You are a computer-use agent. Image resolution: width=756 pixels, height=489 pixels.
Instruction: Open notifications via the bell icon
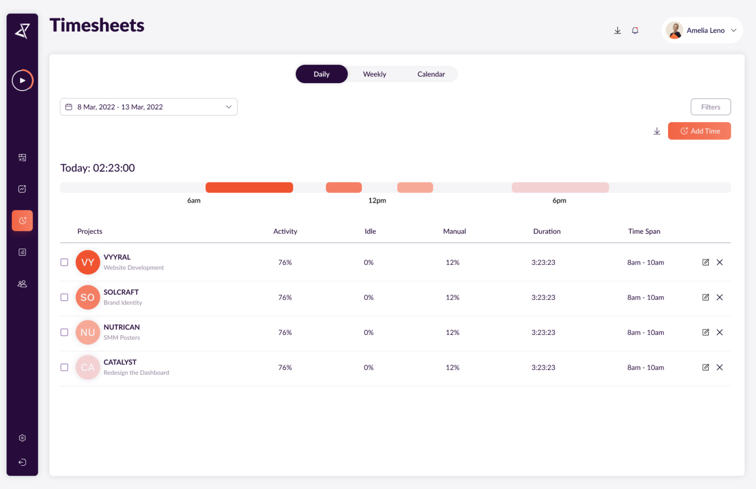pos(635,30)
